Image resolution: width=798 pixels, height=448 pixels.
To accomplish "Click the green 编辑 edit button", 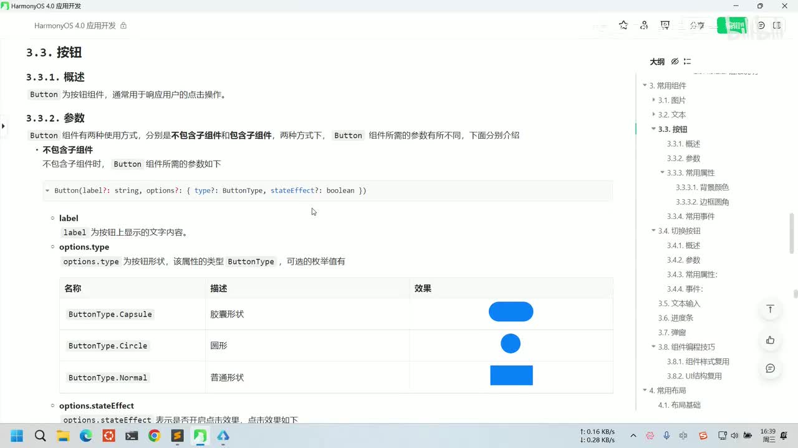I will 732,26.
